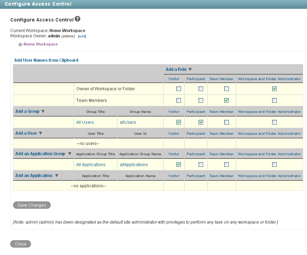
Task: Click the Close button
Action: [x=20, y=244]
